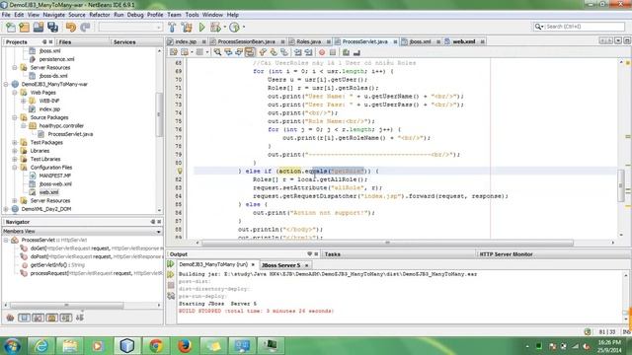Click the Redo arrow icon

tap(85, 28)
